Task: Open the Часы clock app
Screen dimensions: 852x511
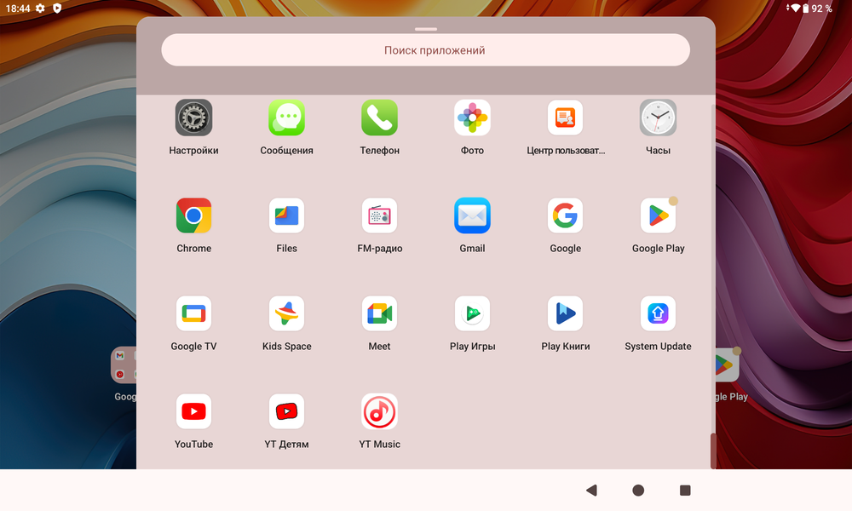Action: click(x=658, y=118)
